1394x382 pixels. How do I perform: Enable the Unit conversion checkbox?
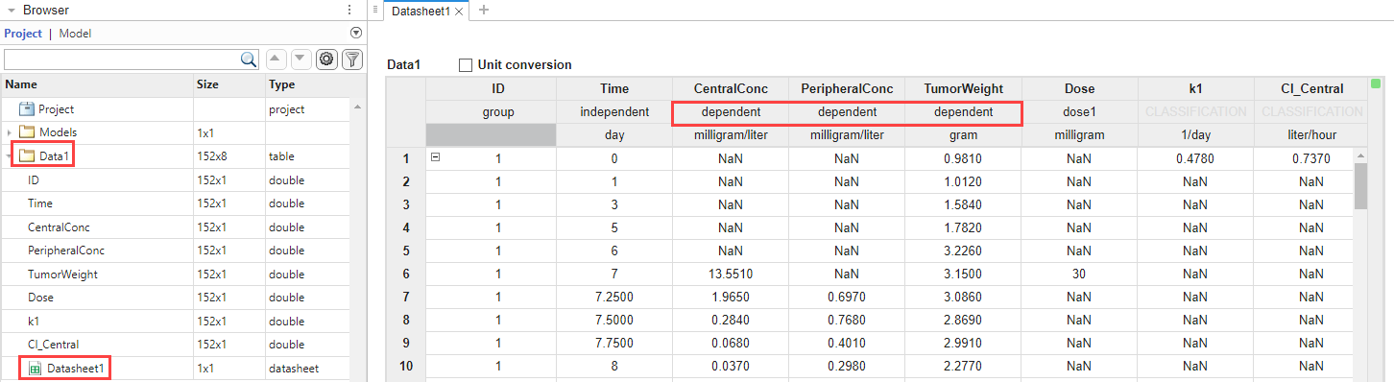pyautogui.click(x=466, y=65)
